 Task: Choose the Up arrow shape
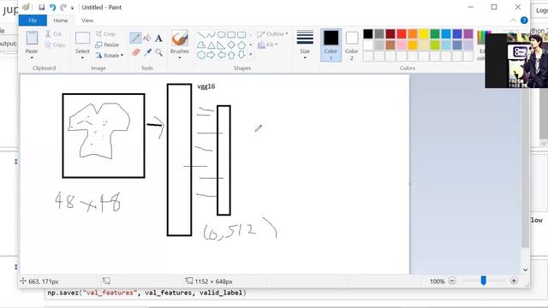click(231, 55)
